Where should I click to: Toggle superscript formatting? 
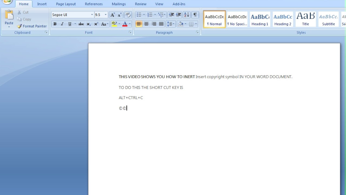click(x=96, y=24)
